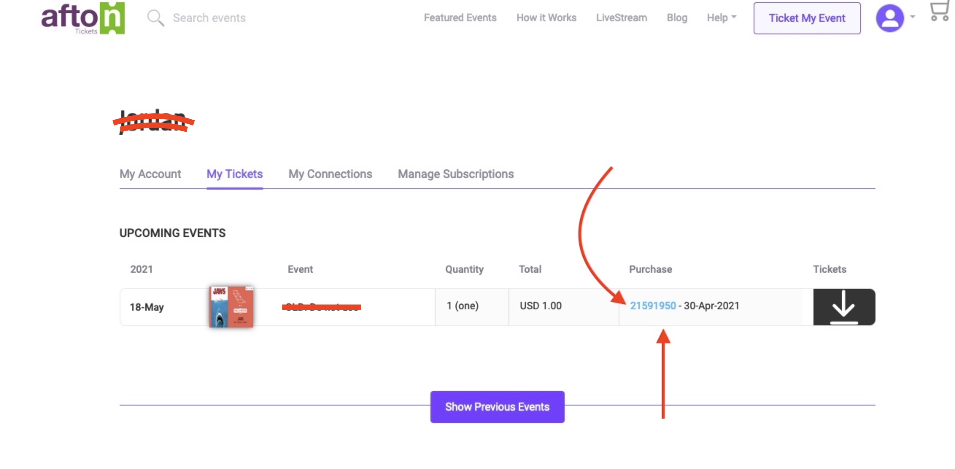Image resolution: width=955 pixels, height=469 pixels.
Task: Click Show Previous Events button
Action: tap(497, 407)
